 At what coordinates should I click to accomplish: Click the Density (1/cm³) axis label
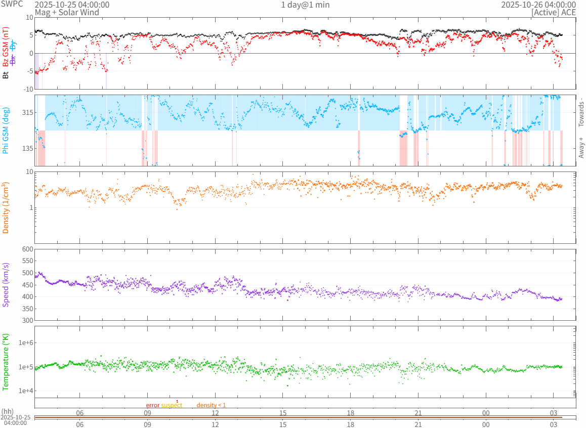click(6, 208)
